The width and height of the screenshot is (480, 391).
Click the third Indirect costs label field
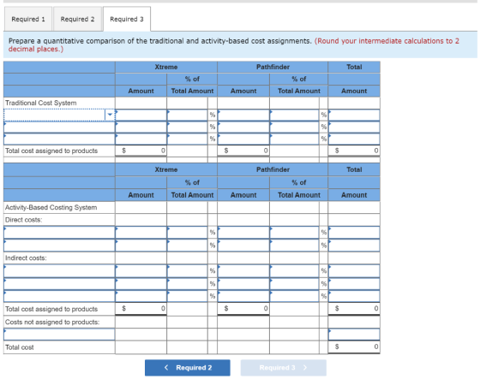[x=59, y=296]
